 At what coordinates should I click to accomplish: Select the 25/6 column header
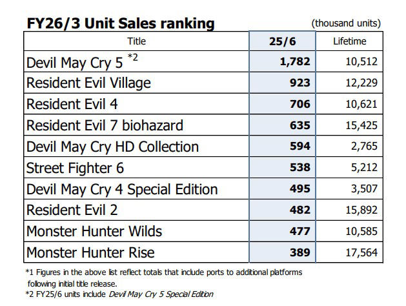point(282,41)
